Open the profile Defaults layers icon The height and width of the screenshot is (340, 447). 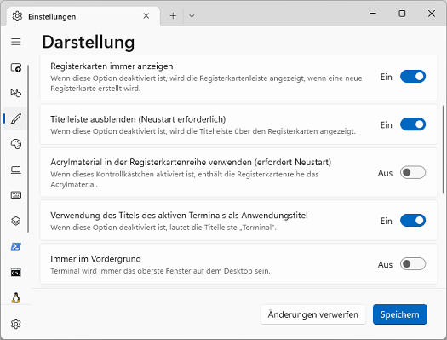coord(16,221)
